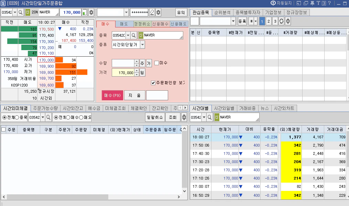The width and height of the screenshot is (349, 206).
Task: Expand the code dropdown in 시간외미체결 panel
Action: [43, 117]
